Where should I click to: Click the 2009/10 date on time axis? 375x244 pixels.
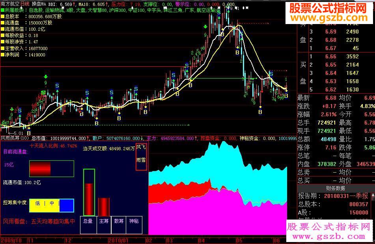click(11, 240)
